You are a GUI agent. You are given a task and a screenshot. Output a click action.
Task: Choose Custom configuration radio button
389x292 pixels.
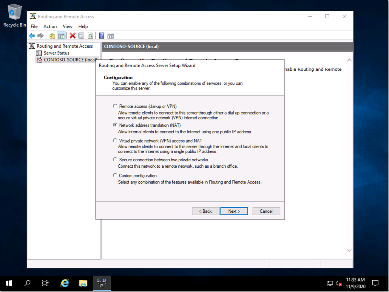coord(115,175)
